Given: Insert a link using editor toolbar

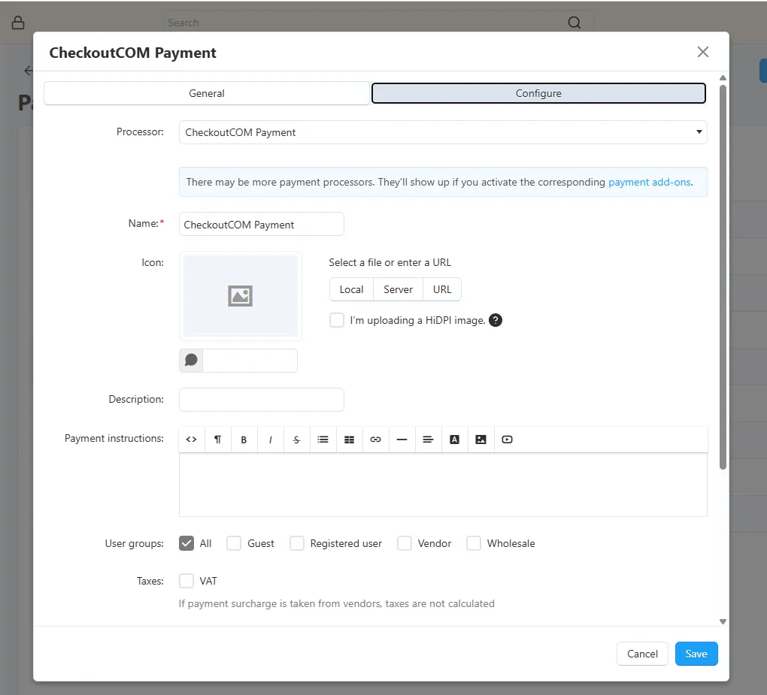Looking at the screenshot, I should (376, 440).
